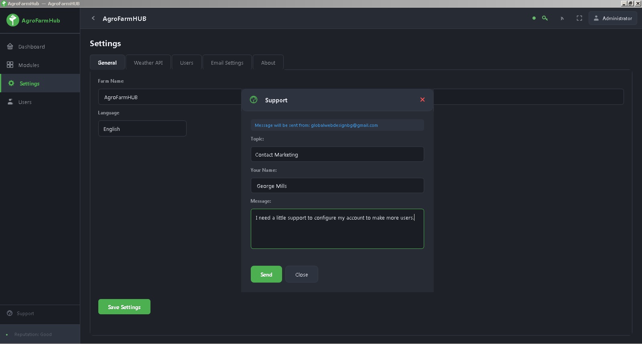Click the Settings page heading
Viewport: 642px width, 344px height.
105,43
